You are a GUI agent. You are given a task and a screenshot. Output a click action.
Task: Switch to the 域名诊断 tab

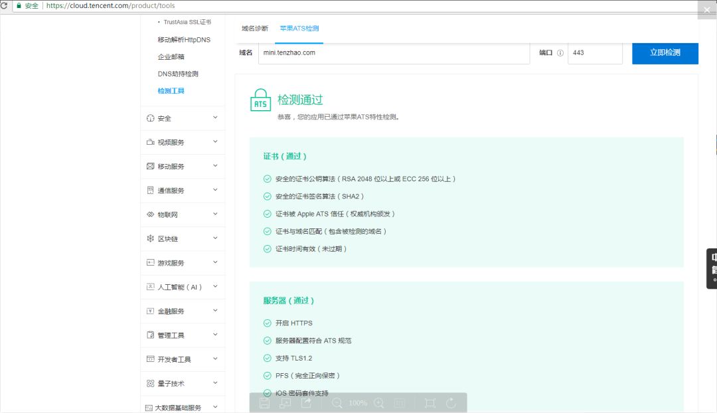[255, 29]
